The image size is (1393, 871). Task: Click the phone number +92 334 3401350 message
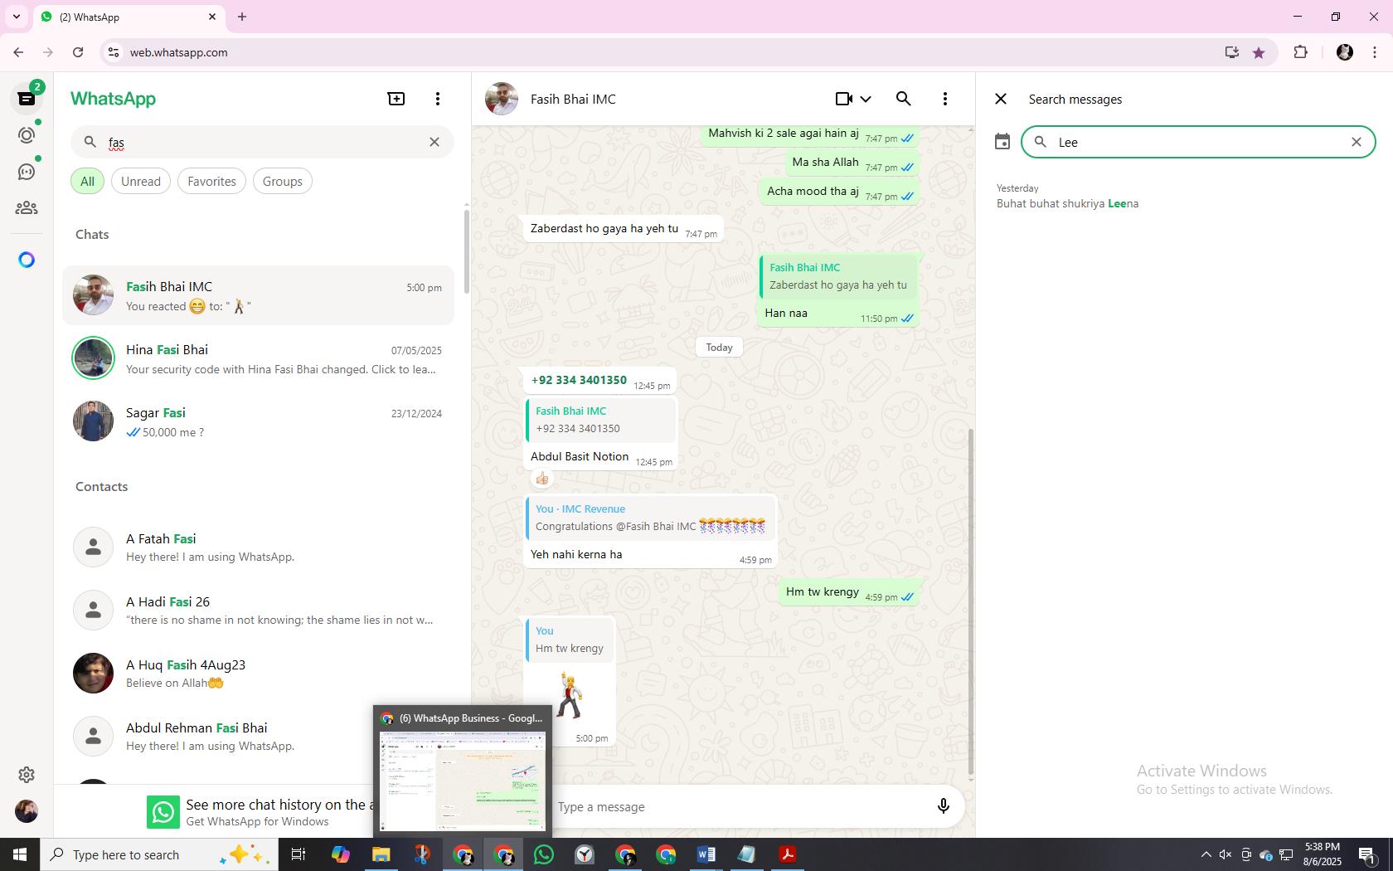coord(579,380)
